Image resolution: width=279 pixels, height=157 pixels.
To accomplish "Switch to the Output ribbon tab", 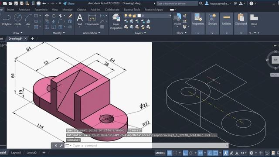I will [x=82, y=10].
